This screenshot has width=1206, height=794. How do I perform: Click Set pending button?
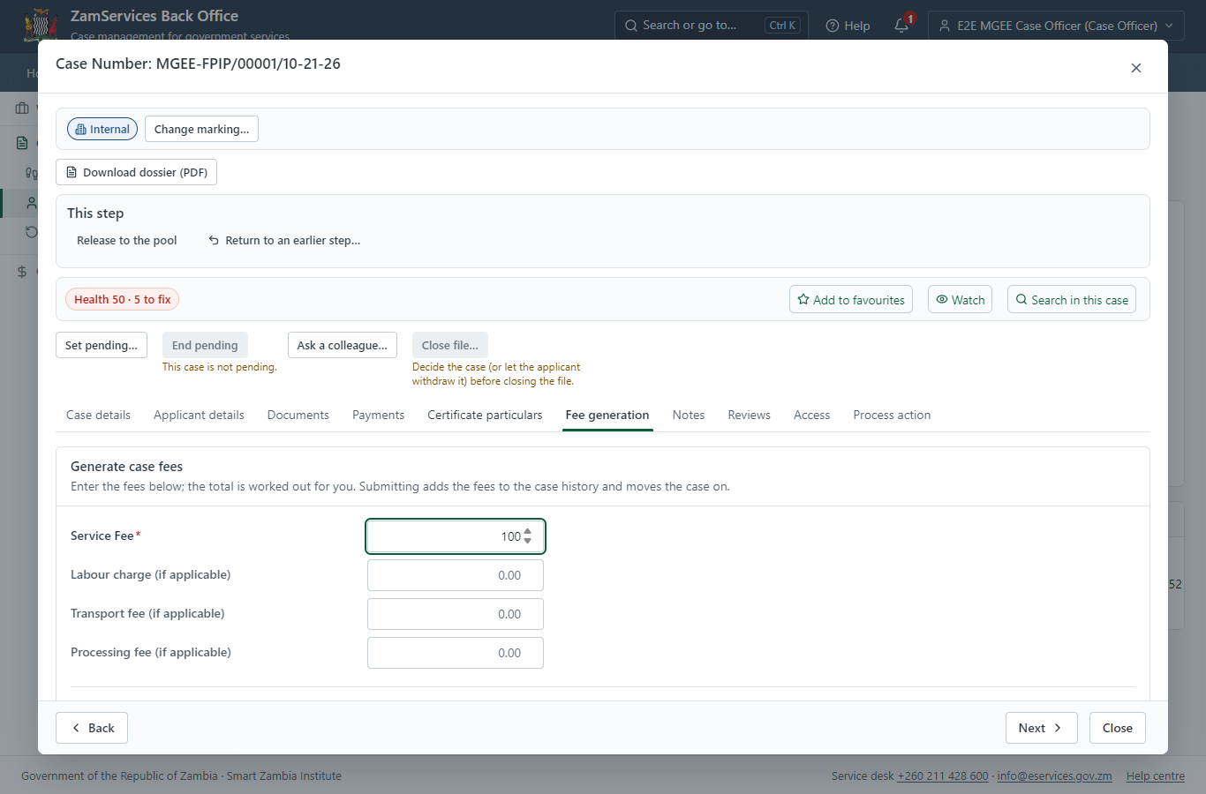[x=102, y=345]
